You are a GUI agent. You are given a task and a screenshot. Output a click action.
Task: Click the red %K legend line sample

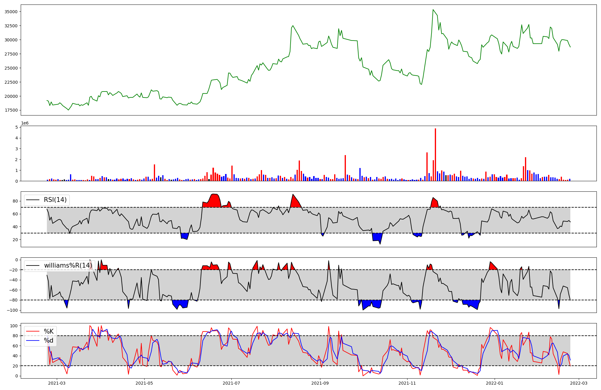pos(33,331)
